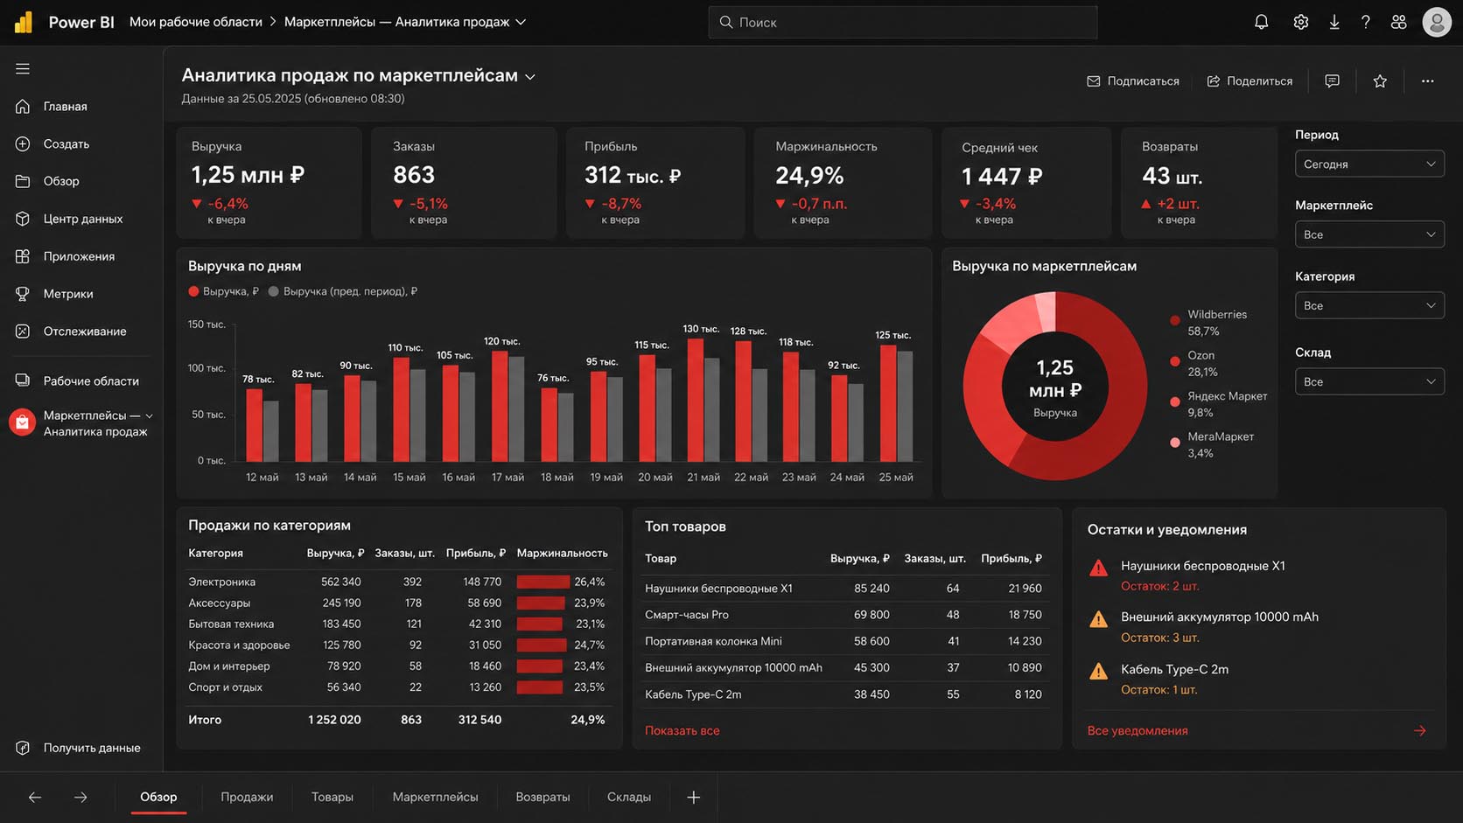The width and height of the screenshot is (1463, 823).
Task: Click arrow next to Все уведомления
Action: click(1419, 730)
